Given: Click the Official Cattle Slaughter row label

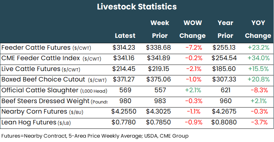Looking at the screenshot, I should [x=54, y=91].
